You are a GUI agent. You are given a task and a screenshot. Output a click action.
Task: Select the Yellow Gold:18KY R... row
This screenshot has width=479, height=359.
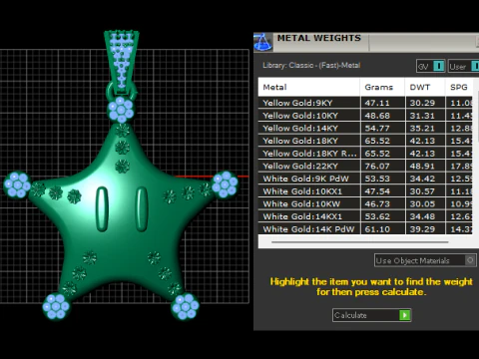365,154
